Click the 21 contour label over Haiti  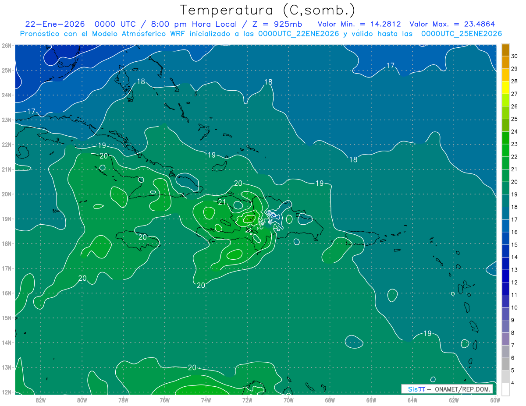click(x=222, y=201)
